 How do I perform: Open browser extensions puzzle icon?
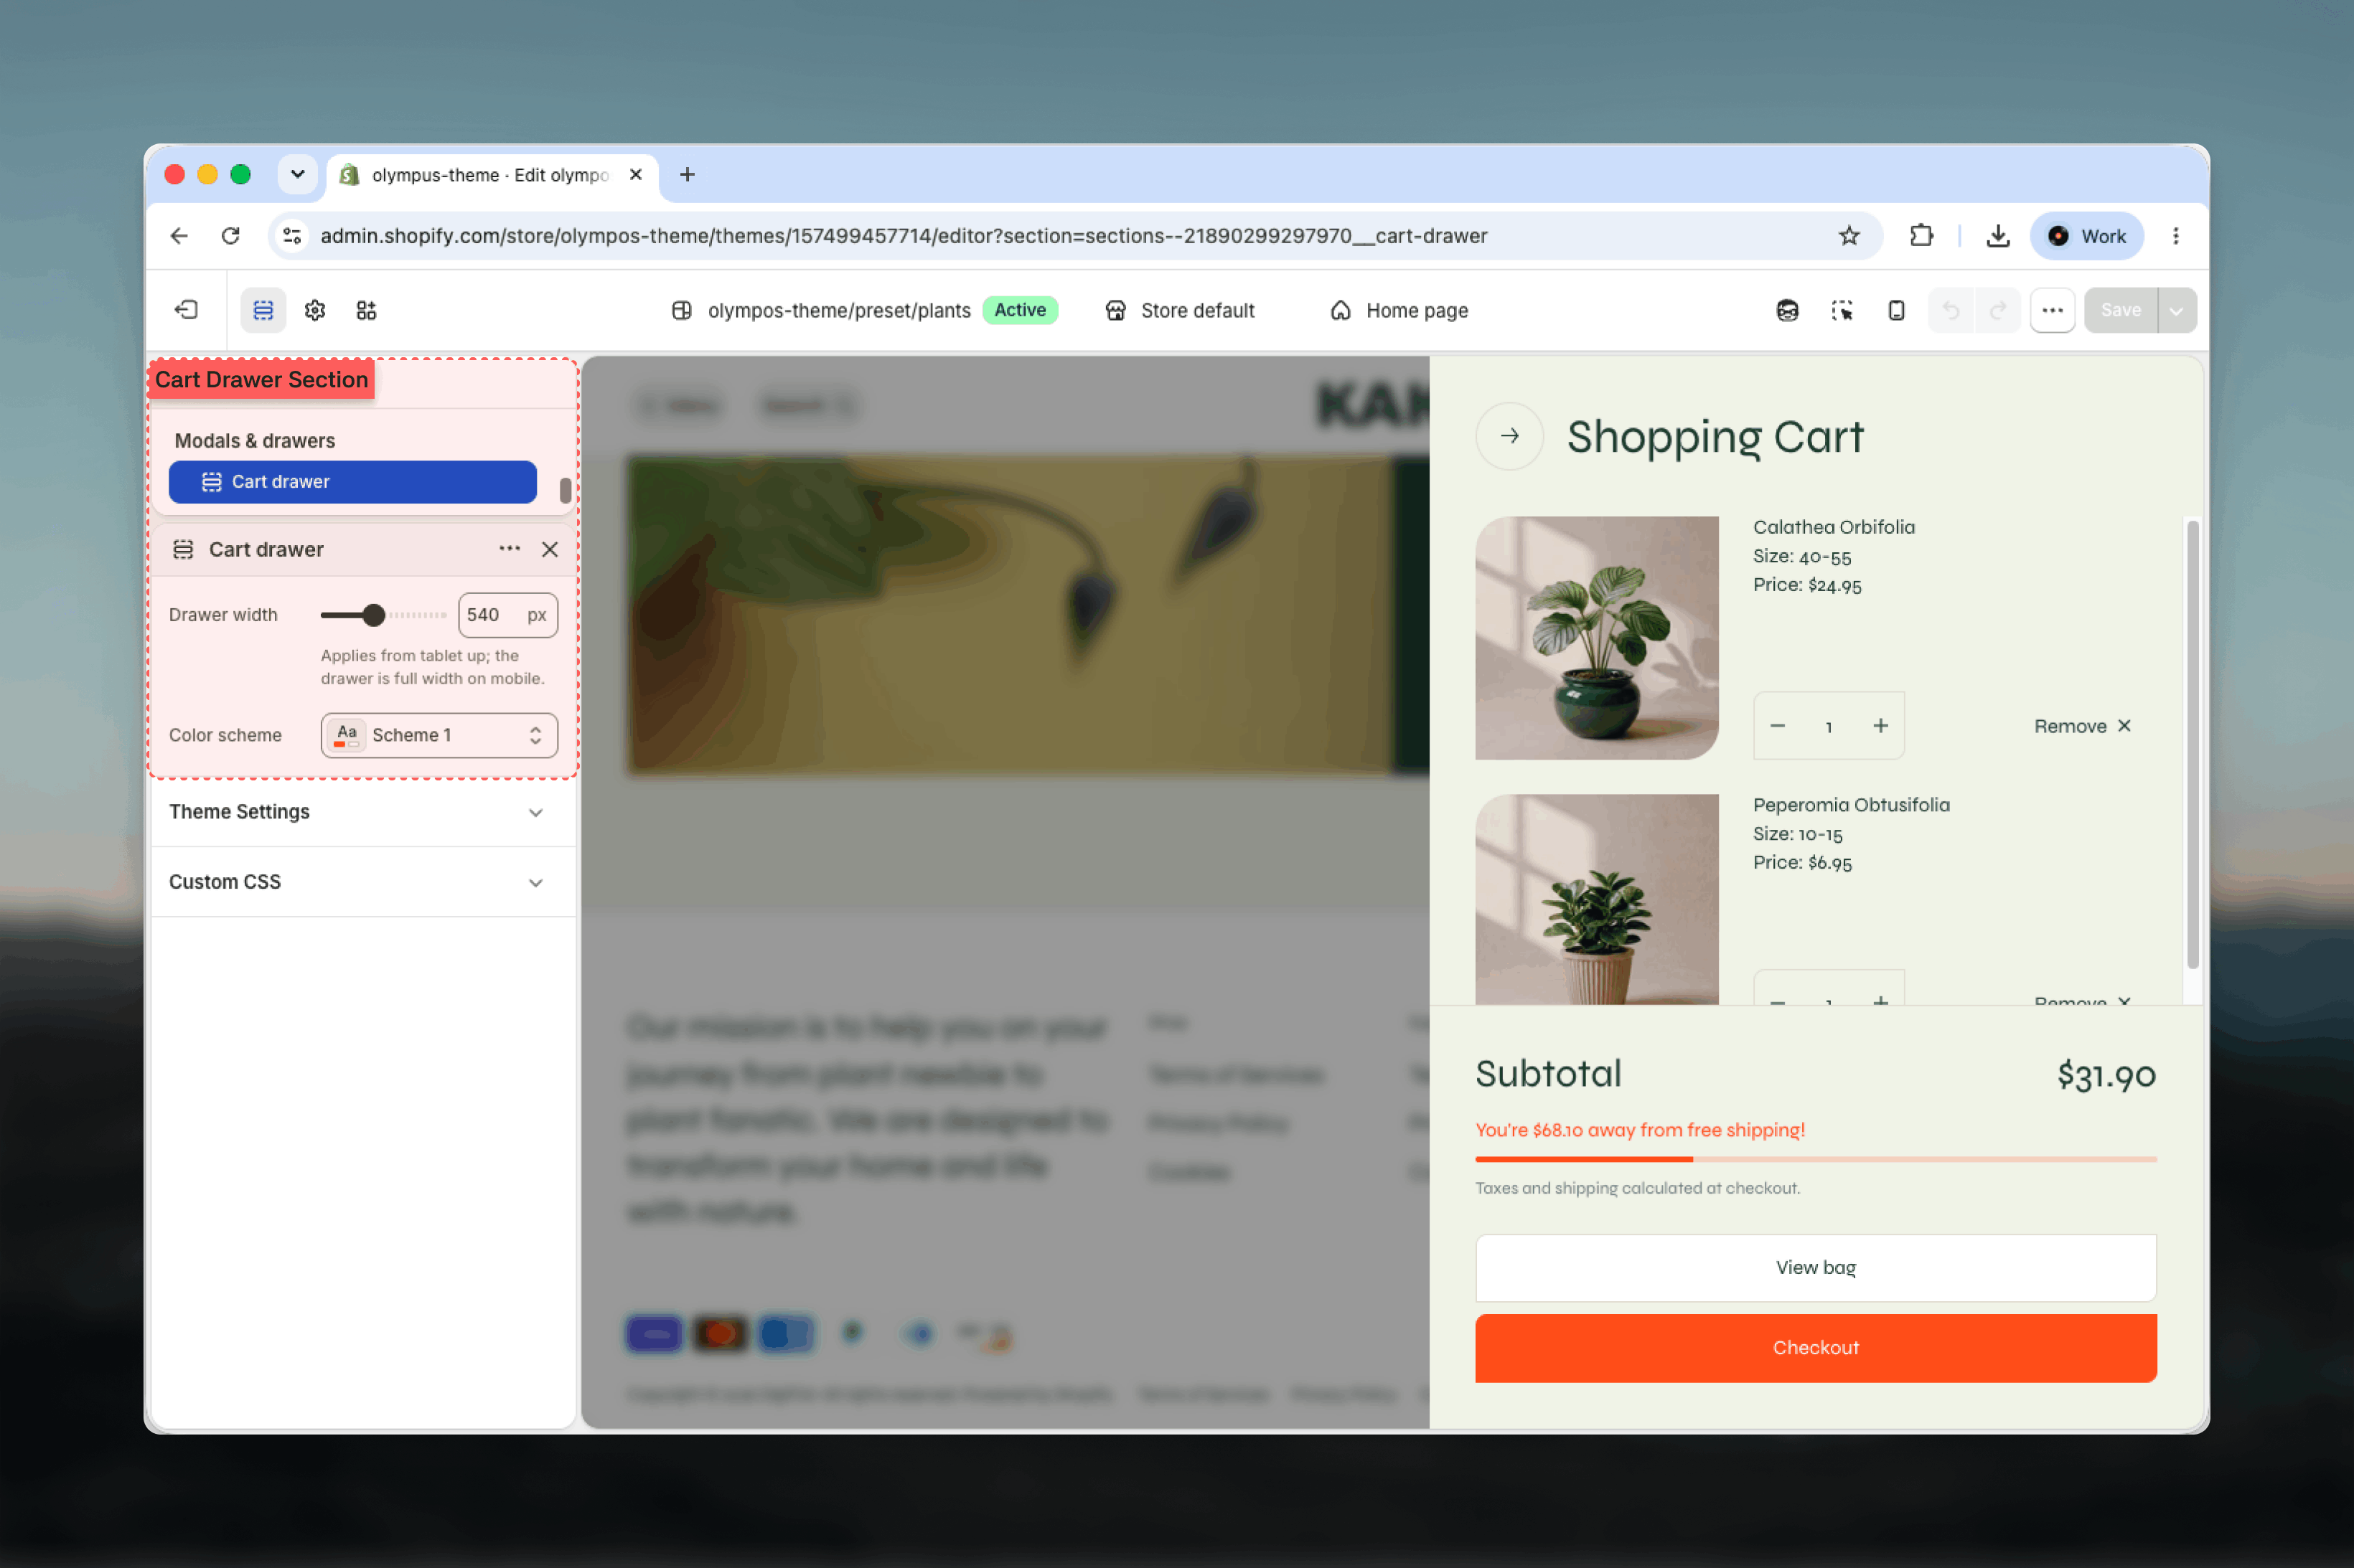(x=1922, y=236)
